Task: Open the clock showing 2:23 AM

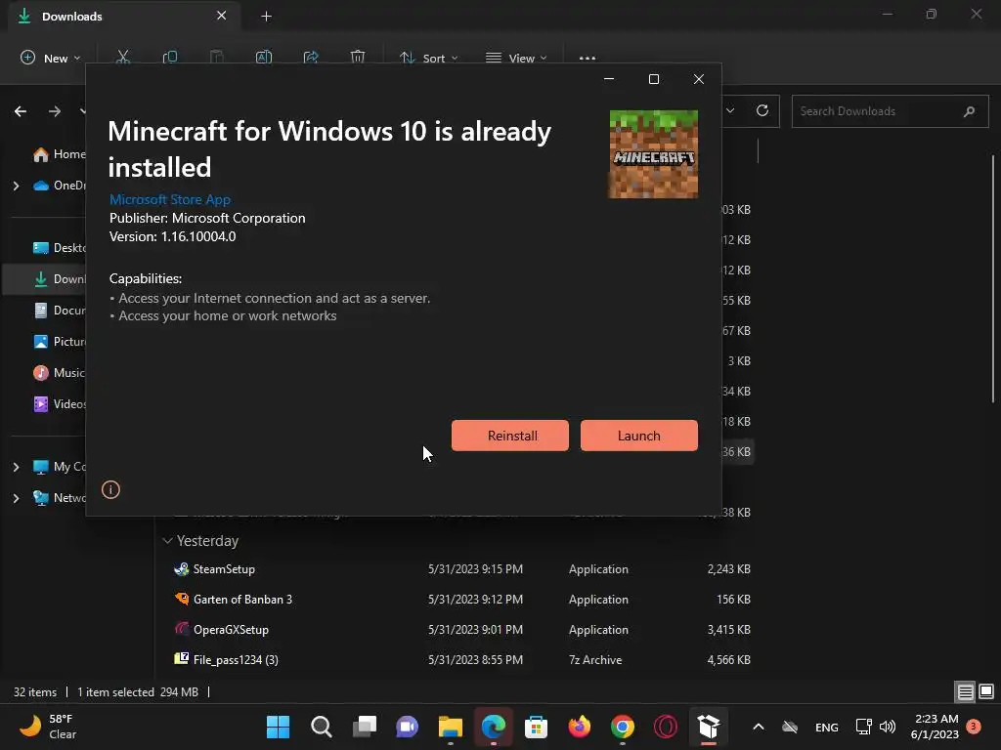Action: pos(935,727)
